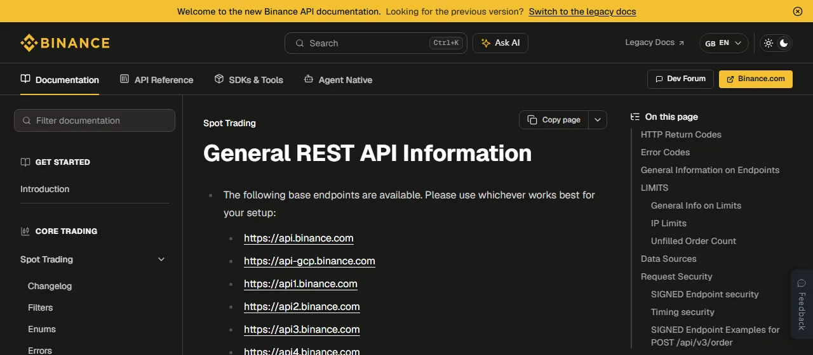
Task: Click the https://api1.binance.com link
Action: pyautogui.click(x=300, y=284)
